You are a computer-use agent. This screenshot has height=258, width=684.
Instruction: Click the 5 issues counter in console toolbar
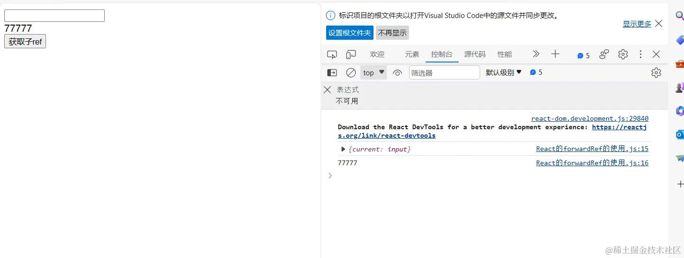tap(536, 72)
